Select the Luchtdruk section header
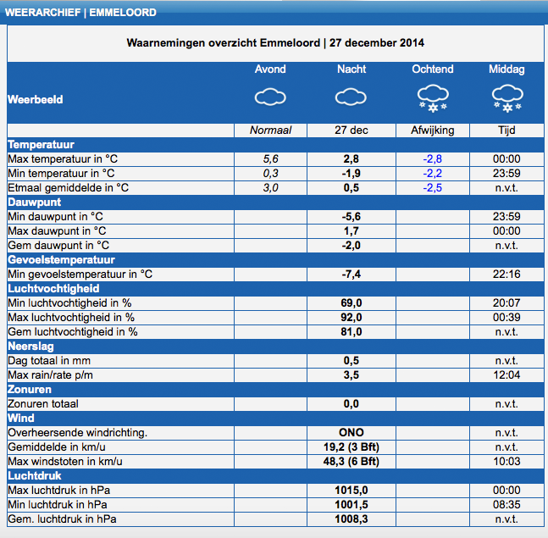548x538 pixels. point(35,476)
